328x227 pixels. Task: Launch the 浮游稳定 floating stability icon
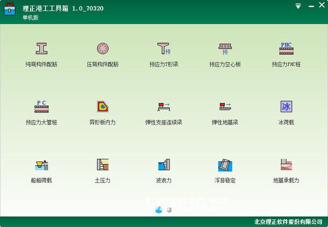coord(225,165)
